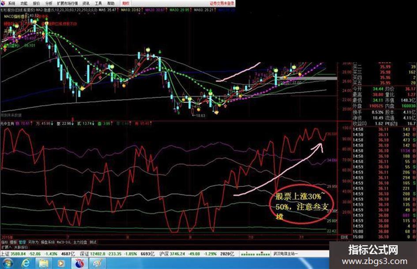The width and height of the screenshot is (417, 269).
Task: Select the 指标 tab at chart bottom
Action: pyautogui.click(x=4, y=242)
